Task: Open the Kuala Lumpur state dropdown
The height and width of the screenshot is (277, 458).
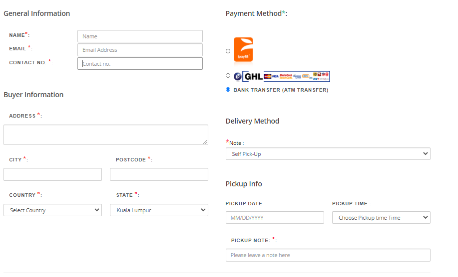Action: (159, 210)
